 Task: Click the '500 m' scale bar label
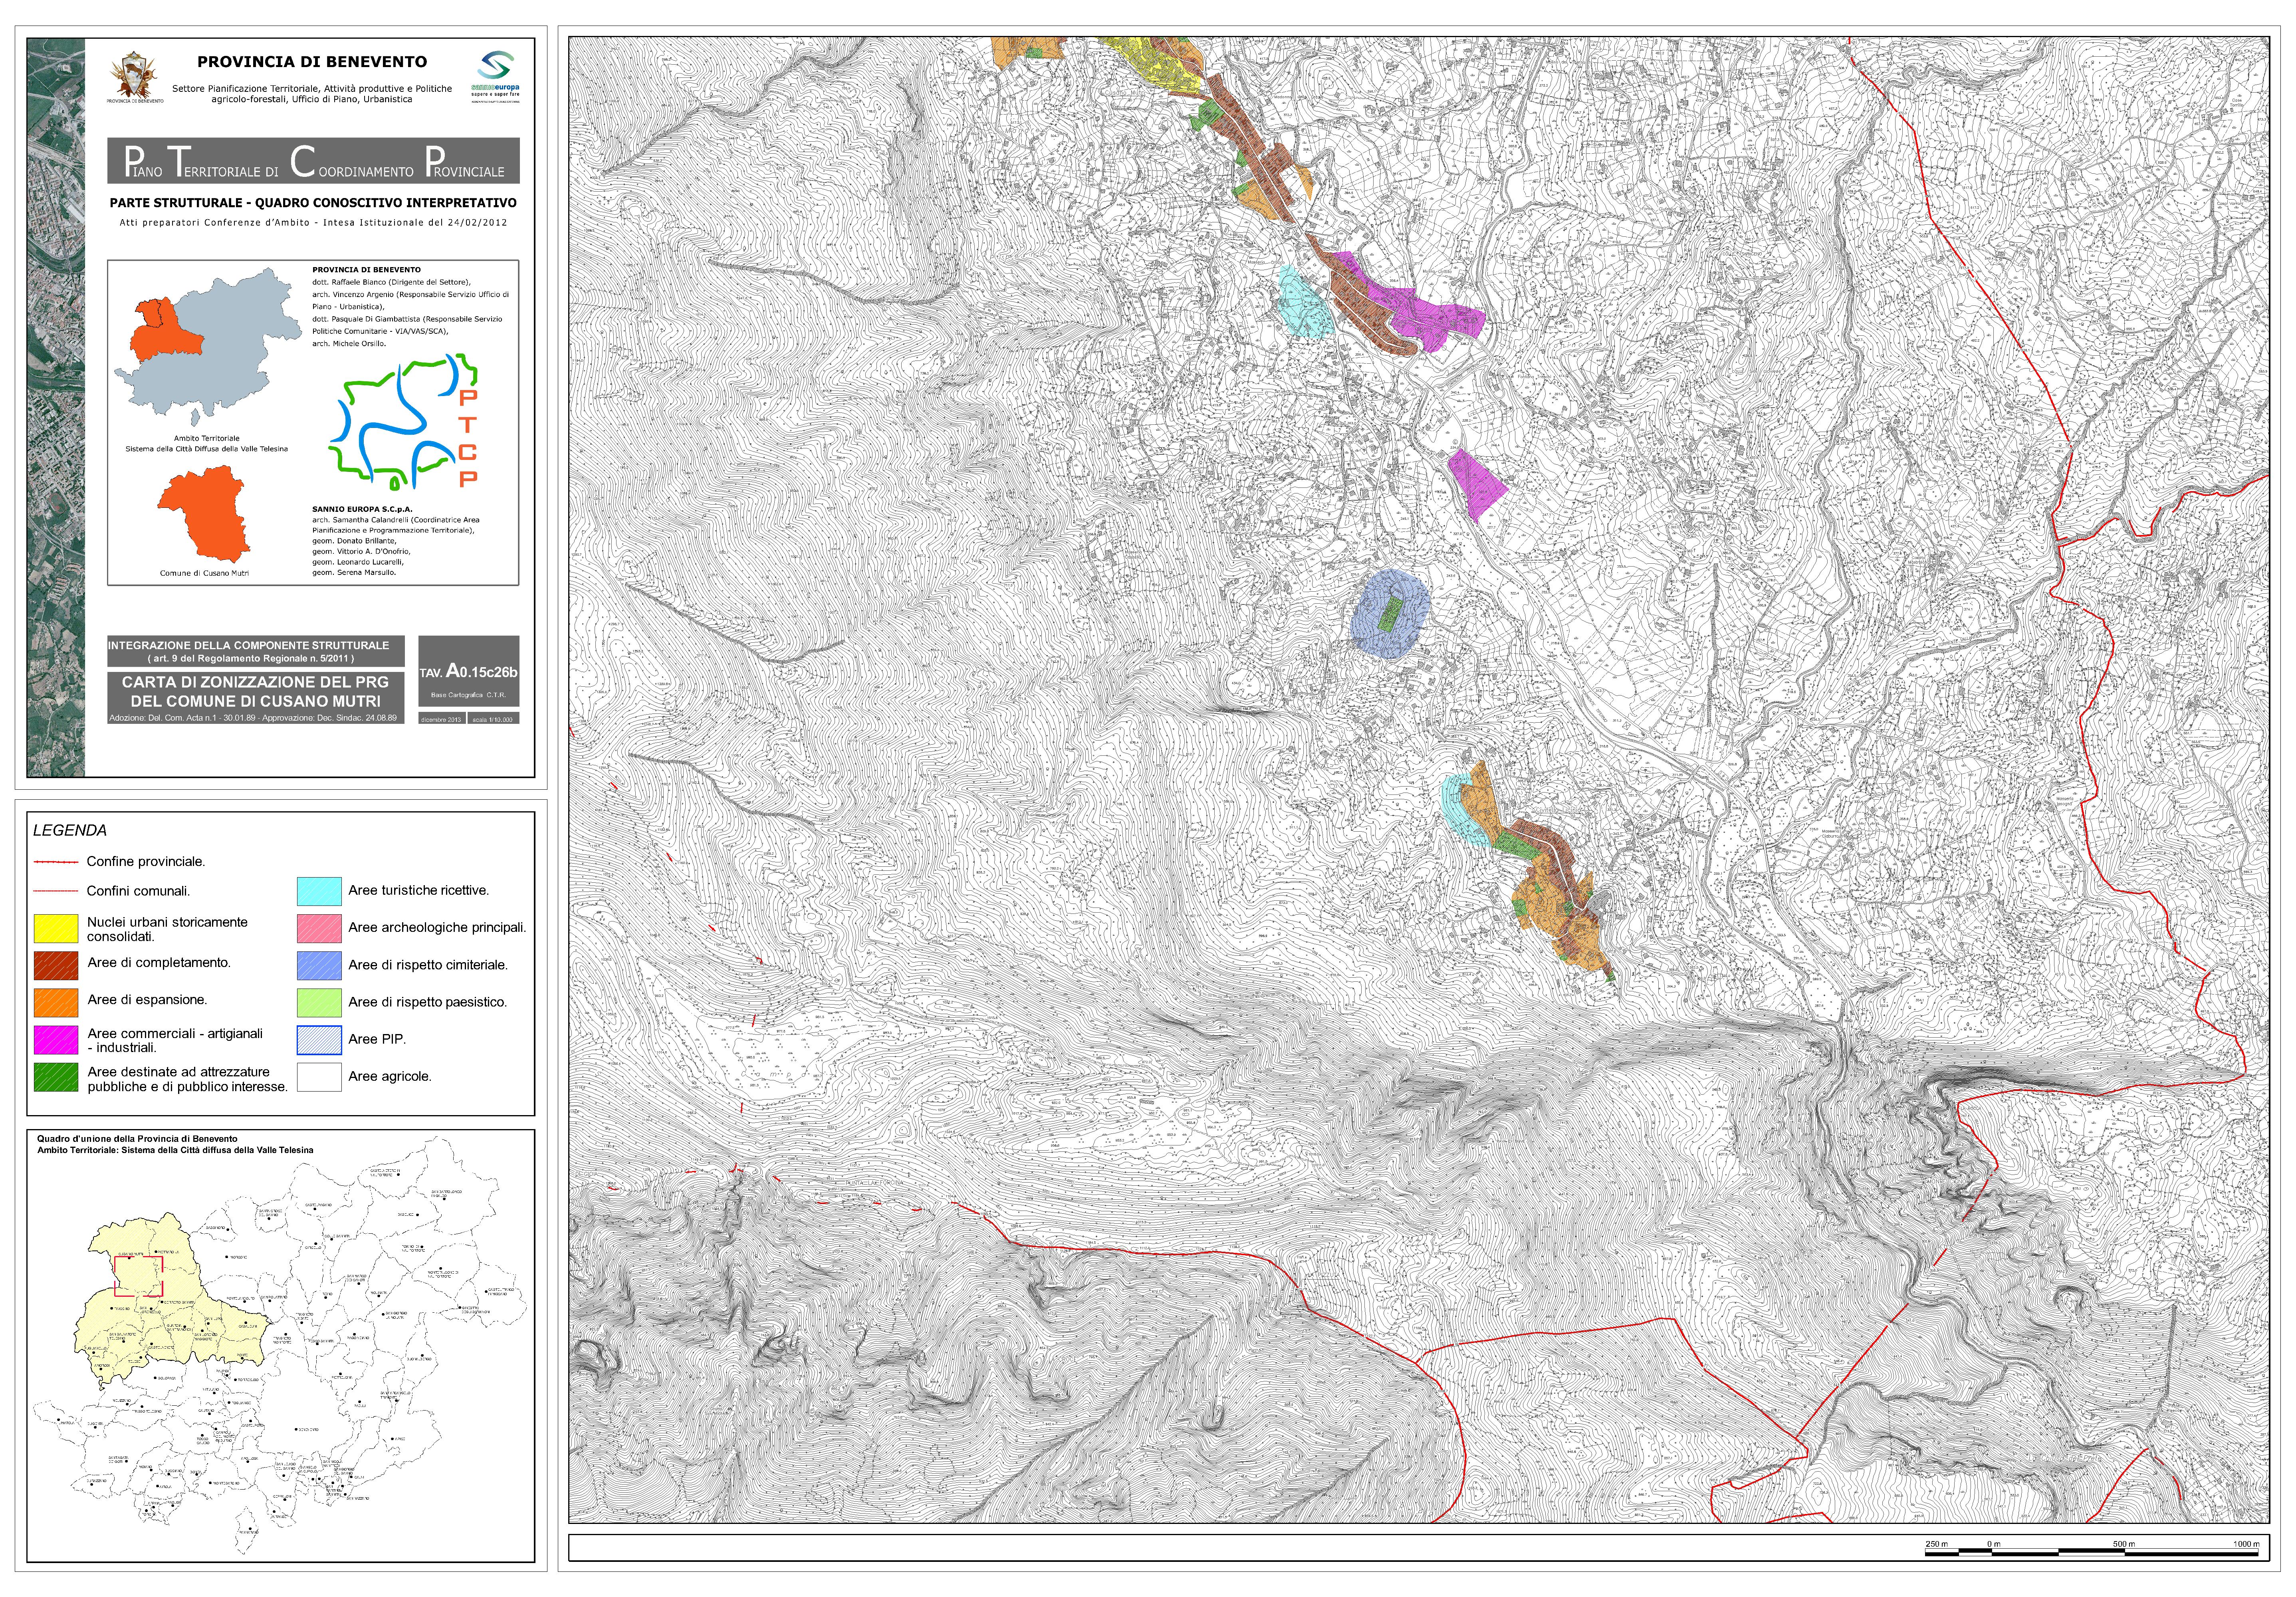pyautogui.click(x=2123, y=1544)
